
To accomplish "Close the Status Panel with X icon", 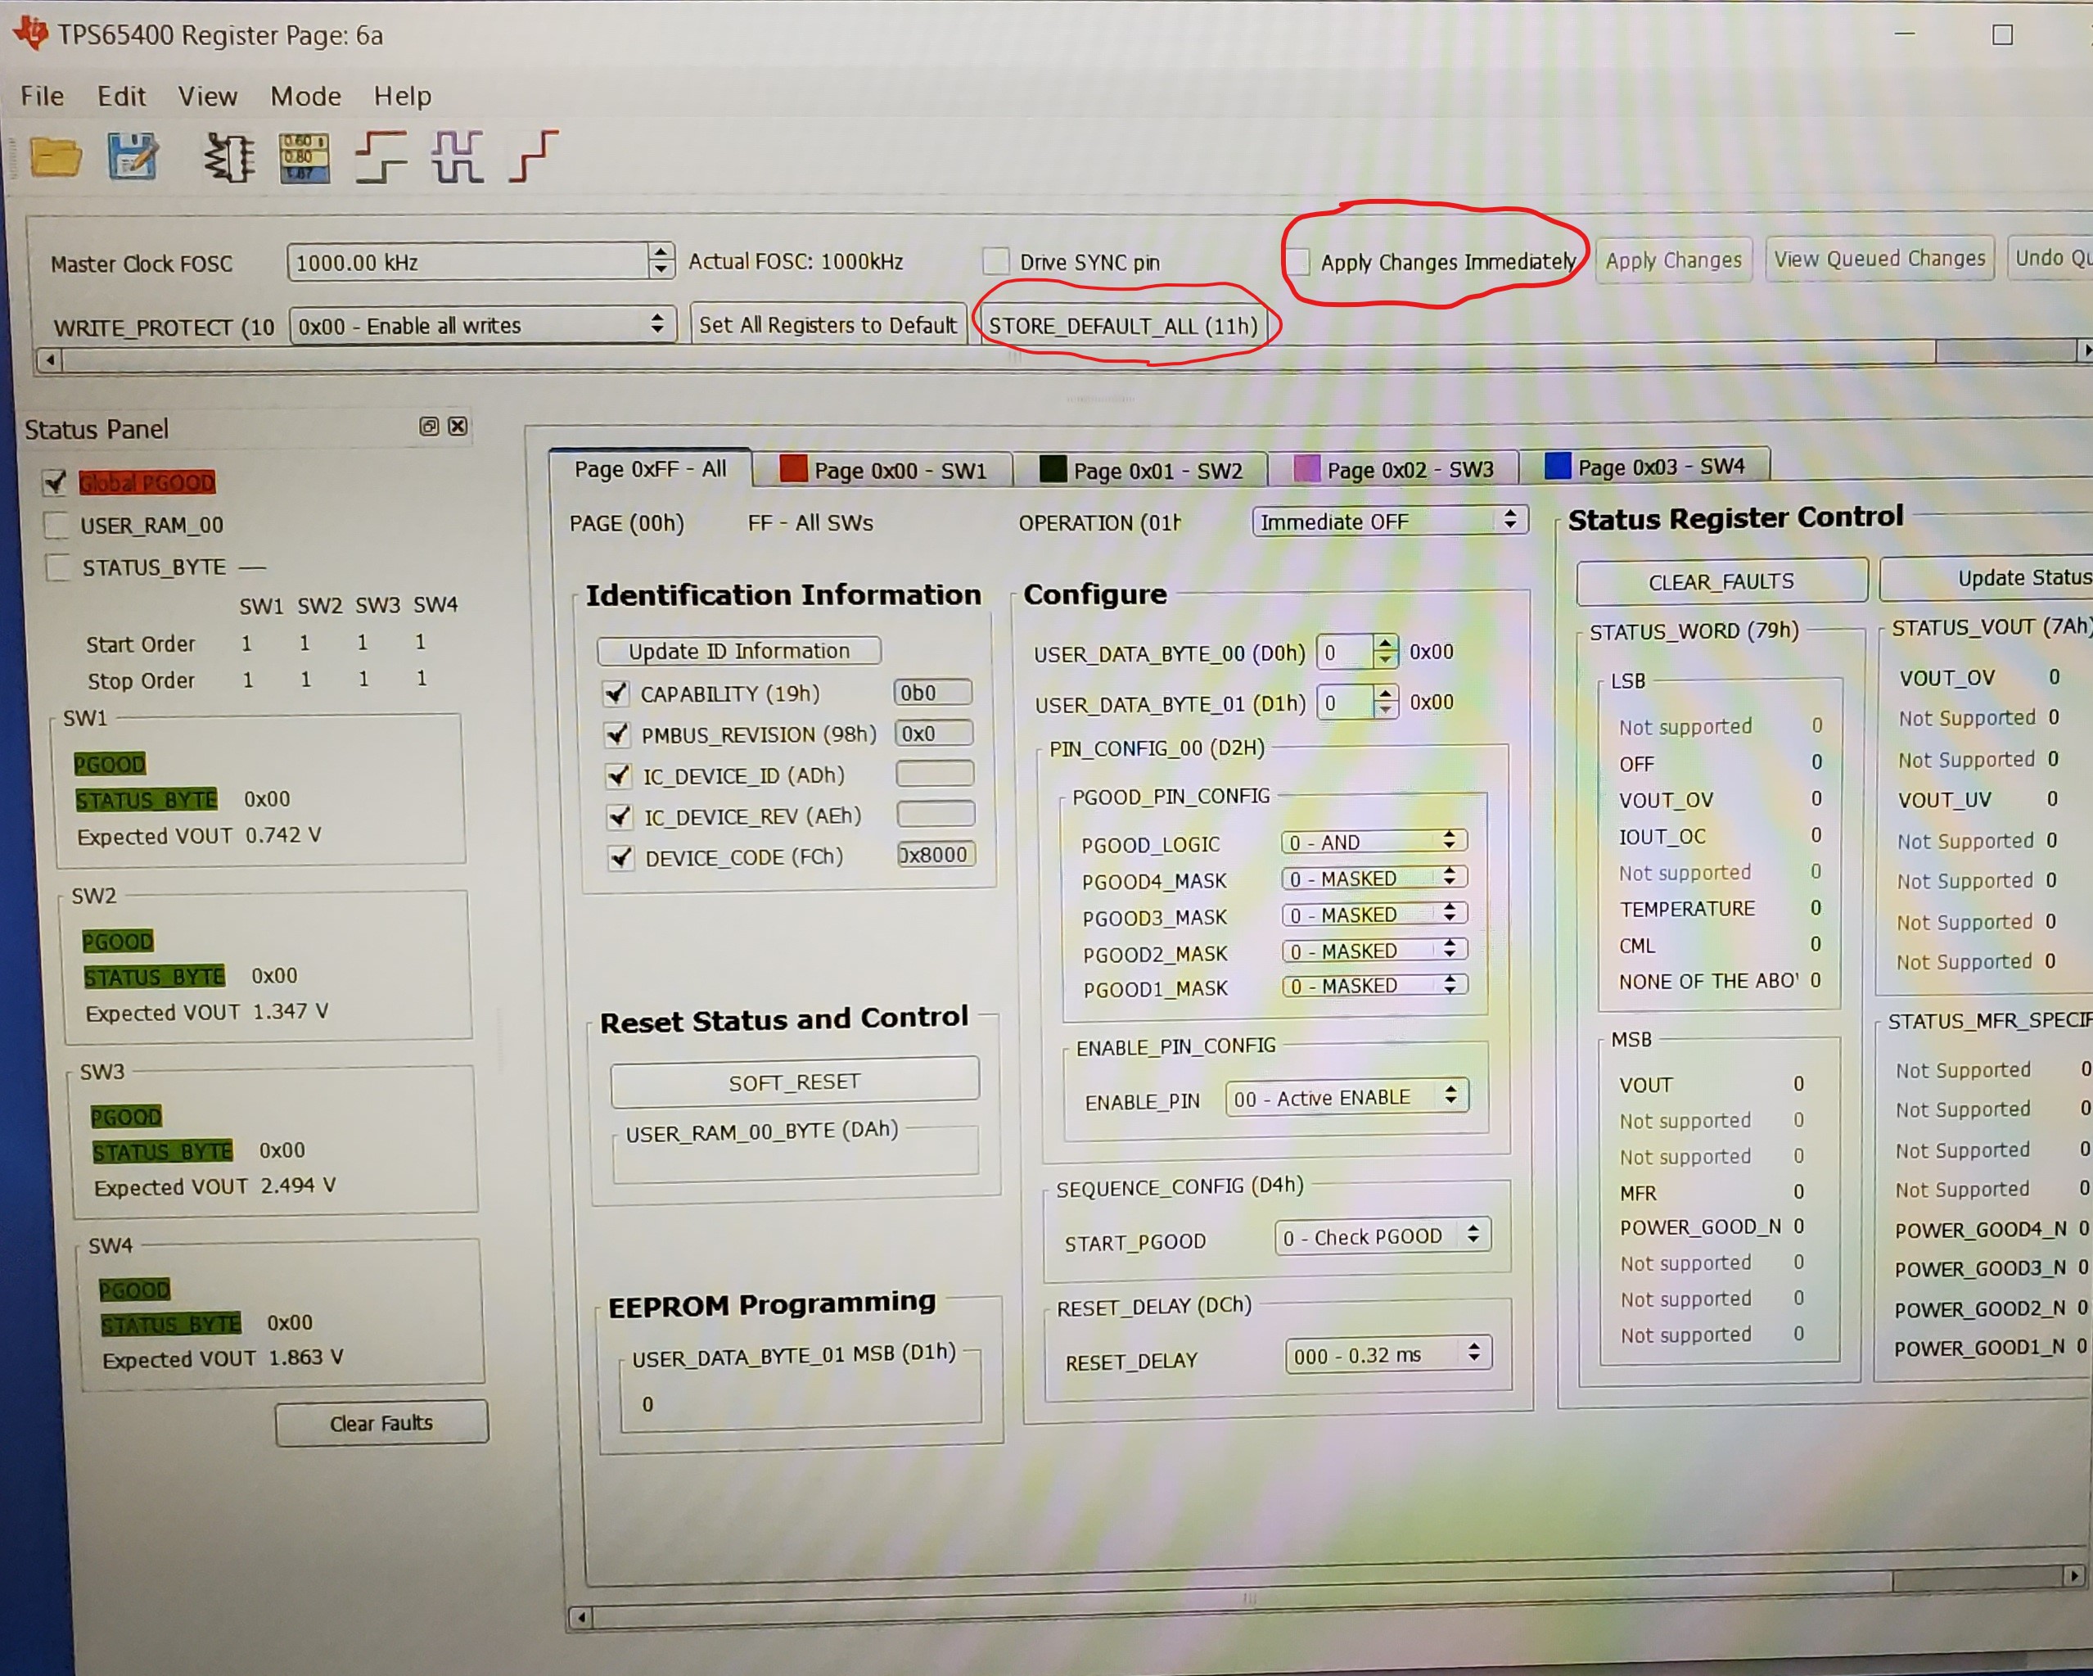I will click(x=458, y=427).
